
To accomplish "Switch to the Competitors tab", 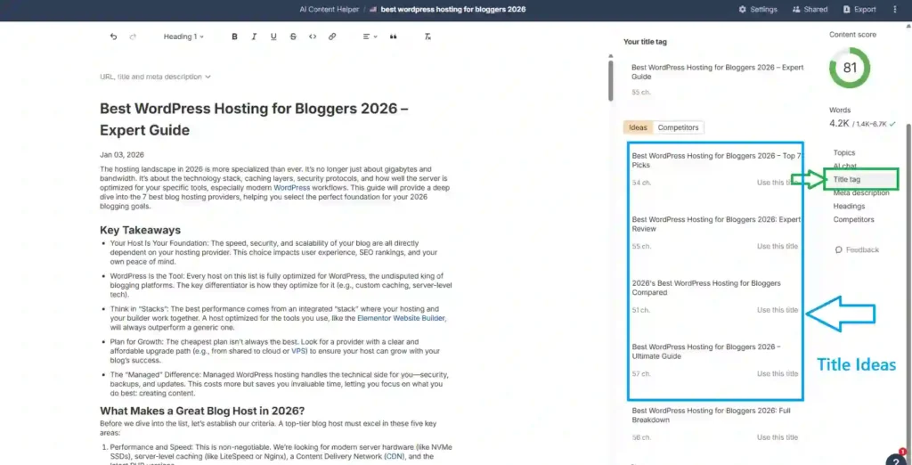I will 678,127.
